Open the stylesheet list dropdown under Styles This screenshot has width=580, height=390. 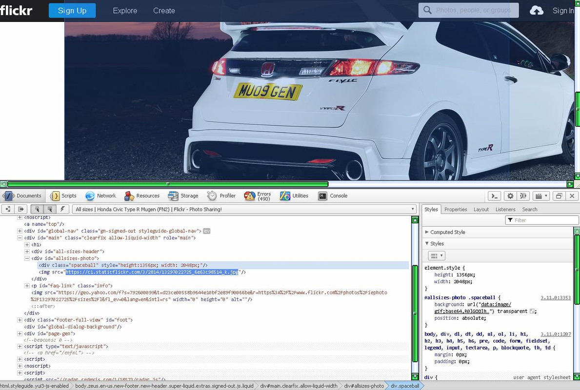[437, 255]
